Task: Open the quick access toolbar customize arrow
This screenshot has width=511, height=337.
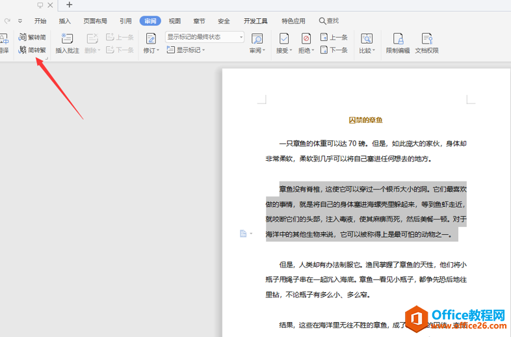Action: 20,21
